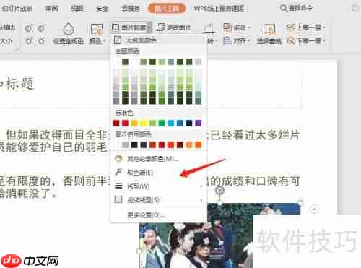Switch to the 视图 tab
This screenshot has width=361, height=268.
click(77, 9)
